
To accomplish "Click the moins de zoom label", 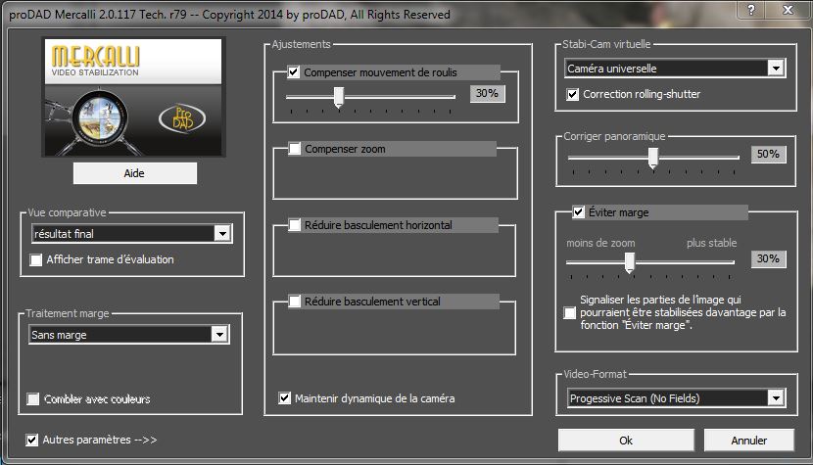I will coord(600,243).
